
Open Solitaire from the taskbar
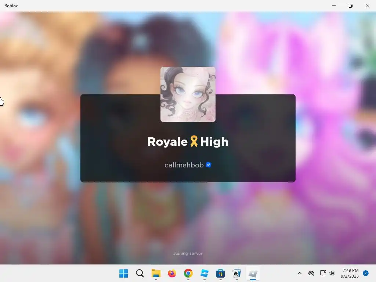click(x=236, y=273)
